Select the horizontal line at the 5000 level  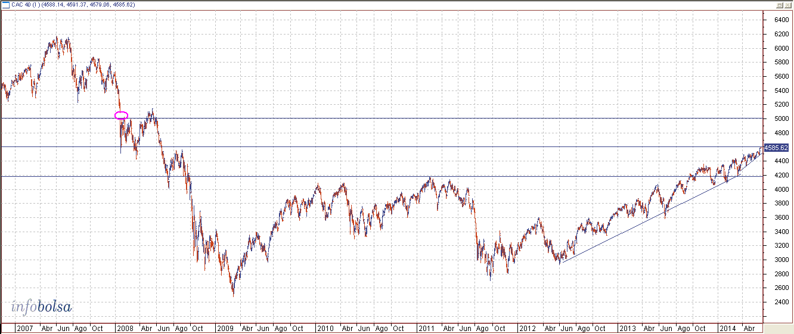tap(382, 118)
